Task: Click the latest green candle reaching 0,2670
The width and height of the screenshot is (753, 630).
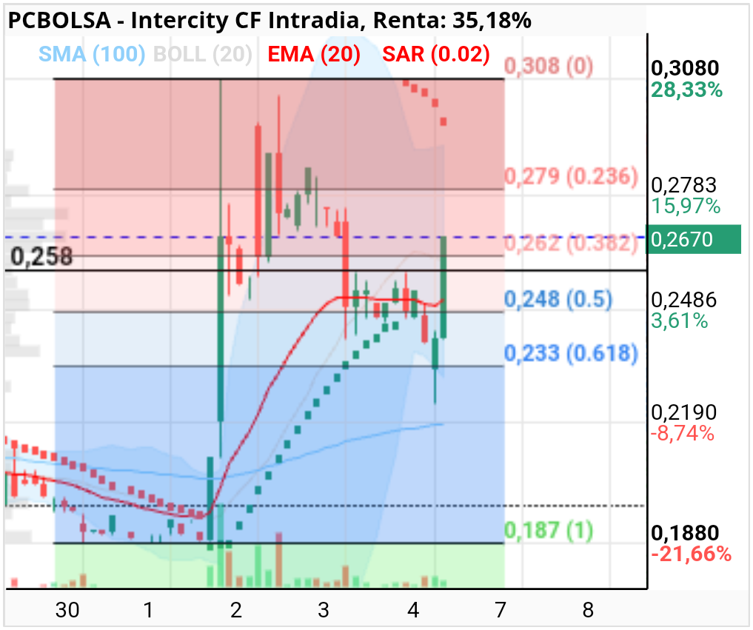Action: [444, 287]
